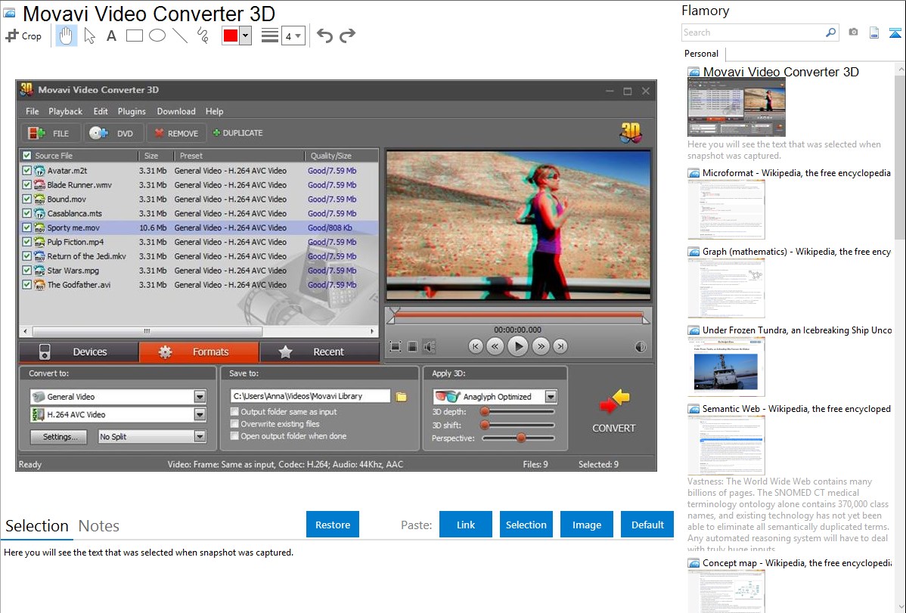Select the freehand drawing tool

203,36
